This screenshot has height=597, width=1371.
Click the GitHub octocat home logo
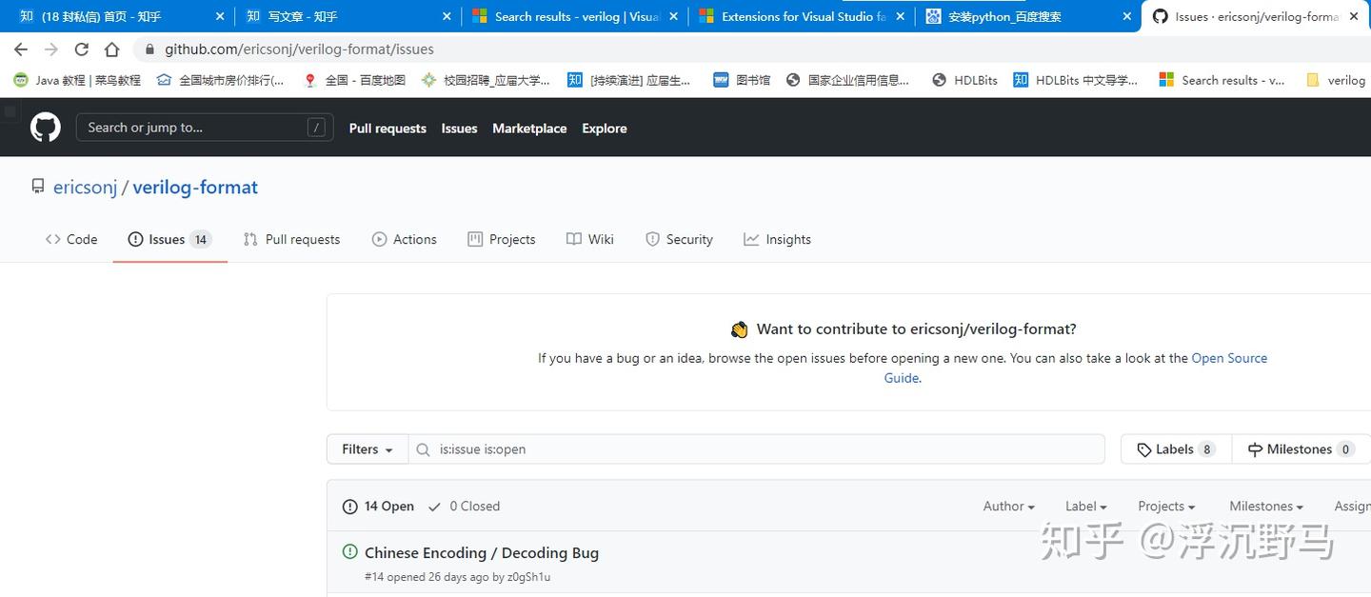[45, 127]
